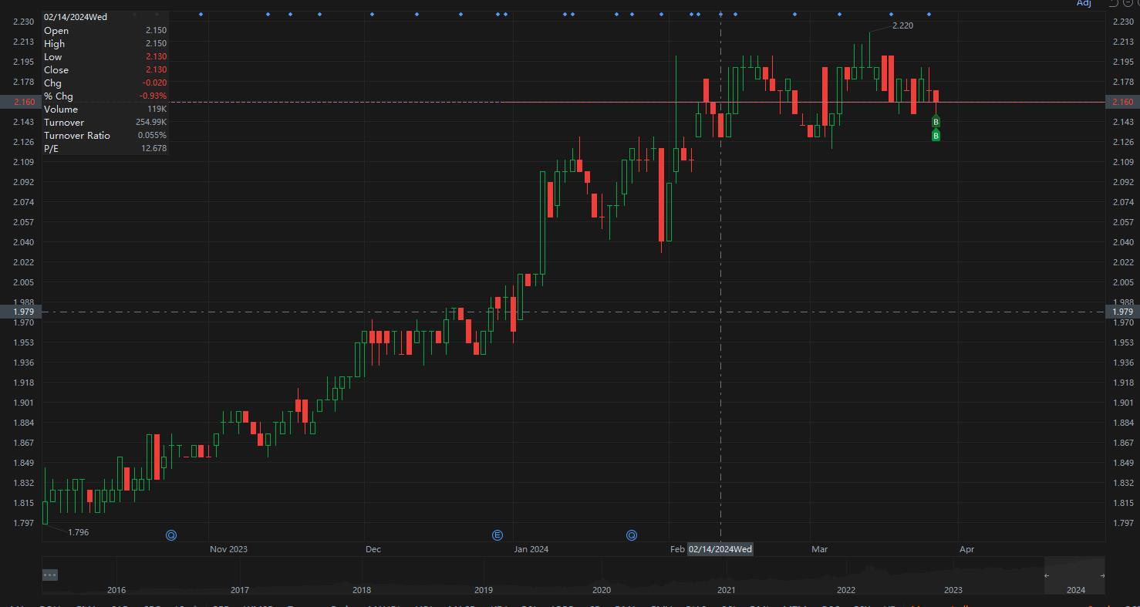
Task: Select 2016 in the year navigator
Action: (116, 590)
